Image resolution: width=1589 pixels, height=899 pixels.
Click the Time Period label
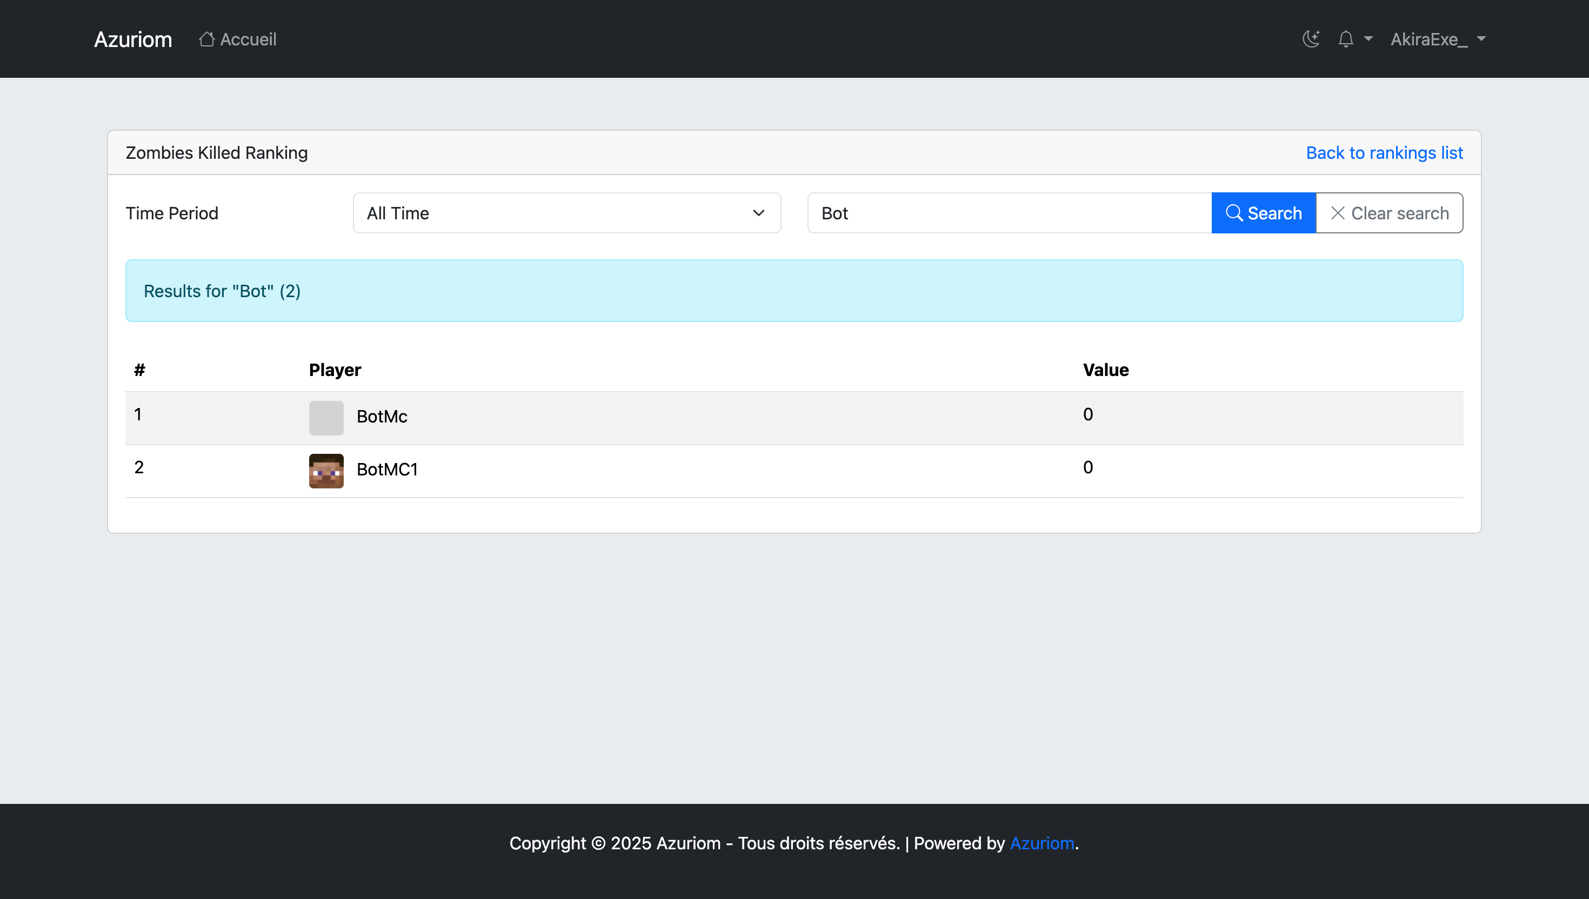pos(172,213)
